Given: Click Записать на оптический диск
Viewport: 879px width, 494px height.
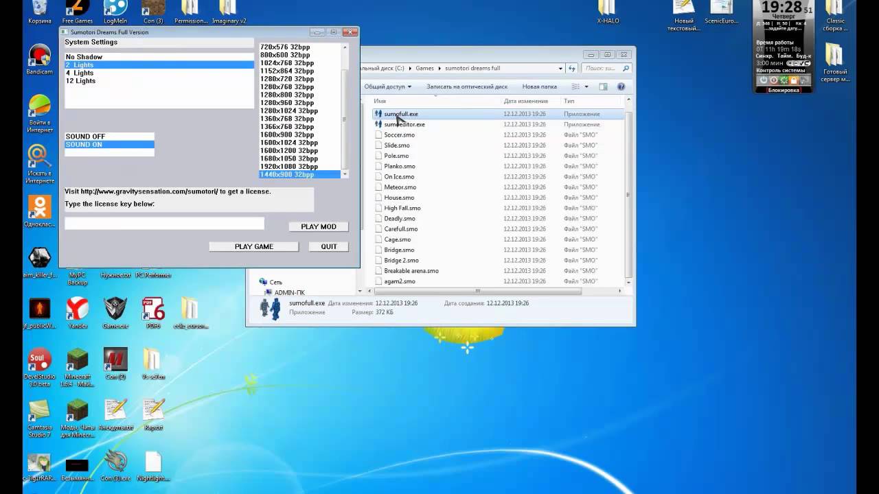Looking at the screenshot, I should click(x=467, y=86).
